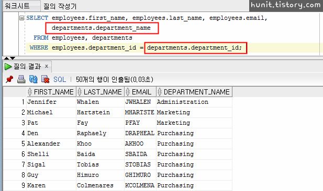Select the MHARTSTE email cell
Viewport: 323px width, 191px height.
(x=140, y=112)
